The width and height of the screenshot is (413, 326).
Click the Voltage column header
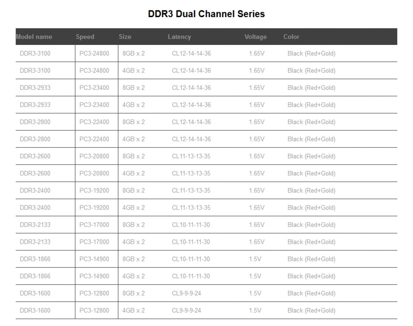click(x=256, y=37)
